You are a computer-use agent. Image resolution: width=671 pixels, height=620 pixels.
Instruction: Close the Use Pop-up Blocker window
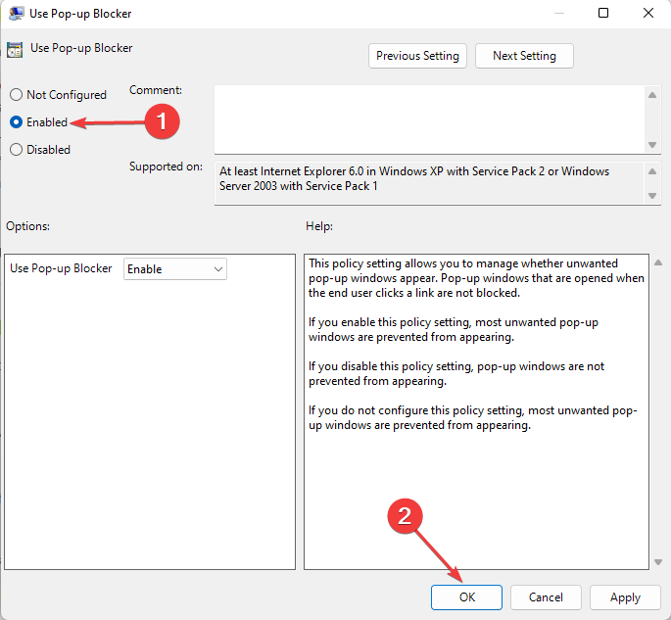[x=648, y=13]
